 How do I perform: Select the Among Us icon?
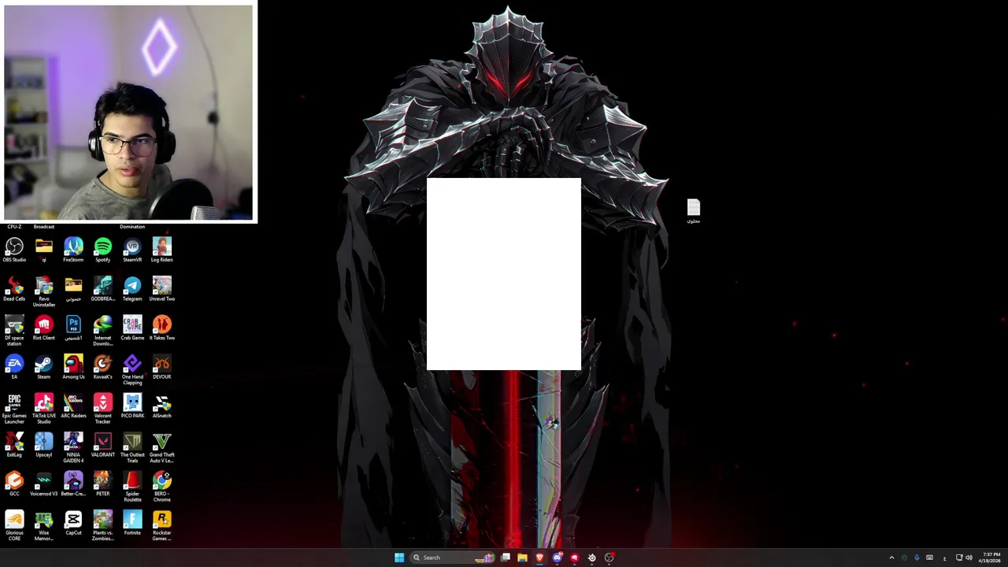point(73,367)
